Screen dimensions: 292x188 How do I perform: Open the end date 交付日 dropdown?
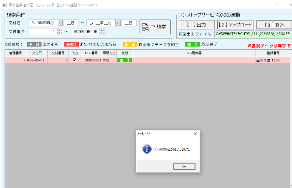coord(117,23)
